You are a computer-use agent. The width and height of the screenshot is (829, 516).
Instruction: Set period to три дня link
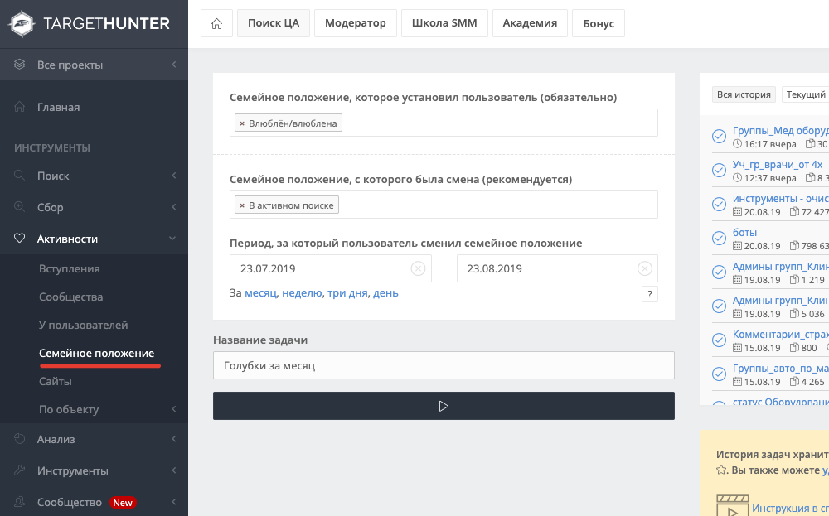pos(347,292)
